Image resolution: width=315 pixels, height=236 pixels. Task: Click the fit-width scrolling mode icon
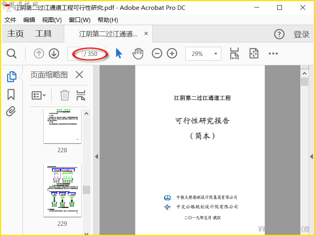coord(234,53)
